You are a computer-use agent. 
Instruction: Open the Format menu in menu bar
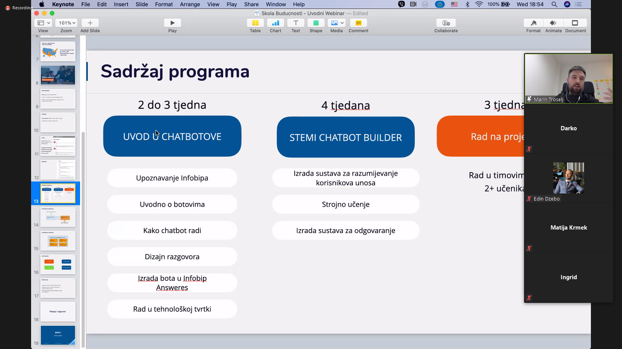tap(164, 4)
